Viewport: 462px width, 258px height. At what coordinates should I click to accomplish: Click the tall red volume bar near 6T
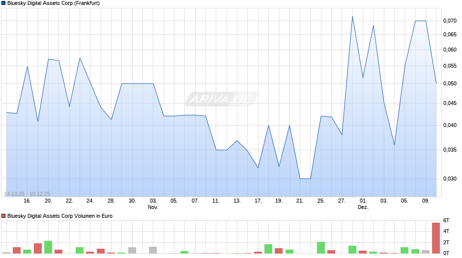click(x=436, y=238)
